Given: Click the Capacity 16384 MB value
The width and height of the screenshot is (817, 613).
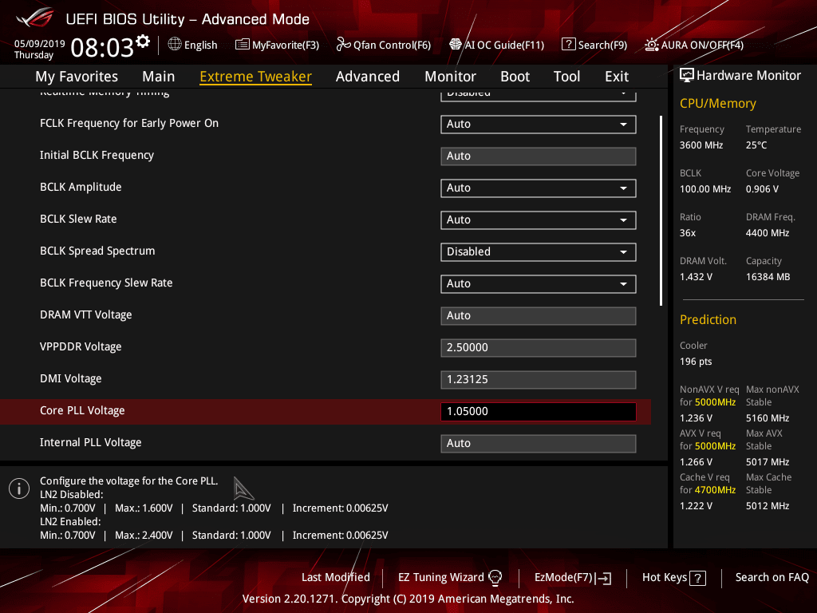Looking at the screenshot, I should (x=768, y=277).
